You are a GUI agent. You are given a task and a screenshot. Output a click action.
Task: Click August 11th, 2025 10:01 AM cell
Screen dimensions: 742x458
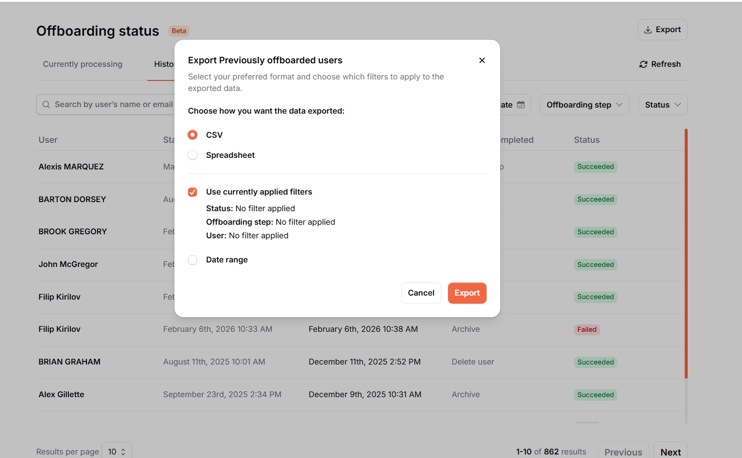click(x=214, y=362)
